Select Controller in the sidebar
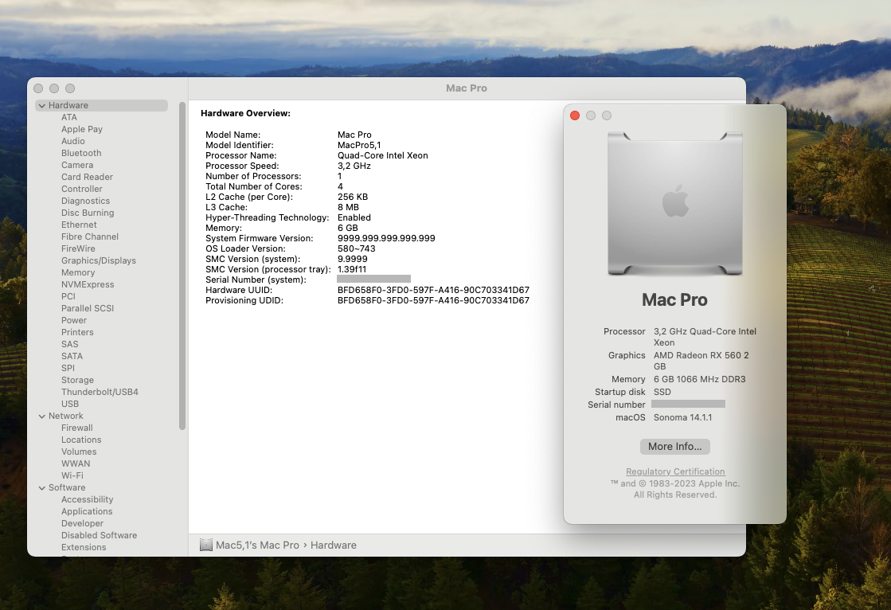The width and height of the screenshot is (891, 610). tap(82, 189)
